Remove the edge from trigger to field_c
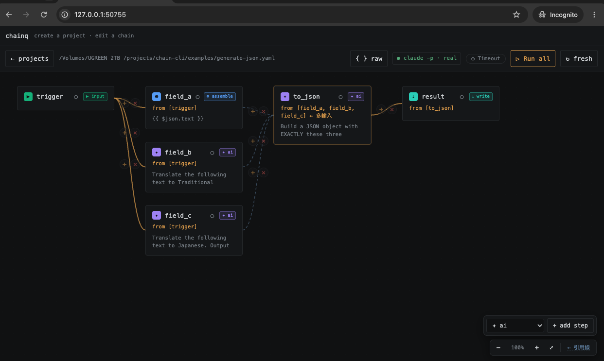 click(135, 164)
